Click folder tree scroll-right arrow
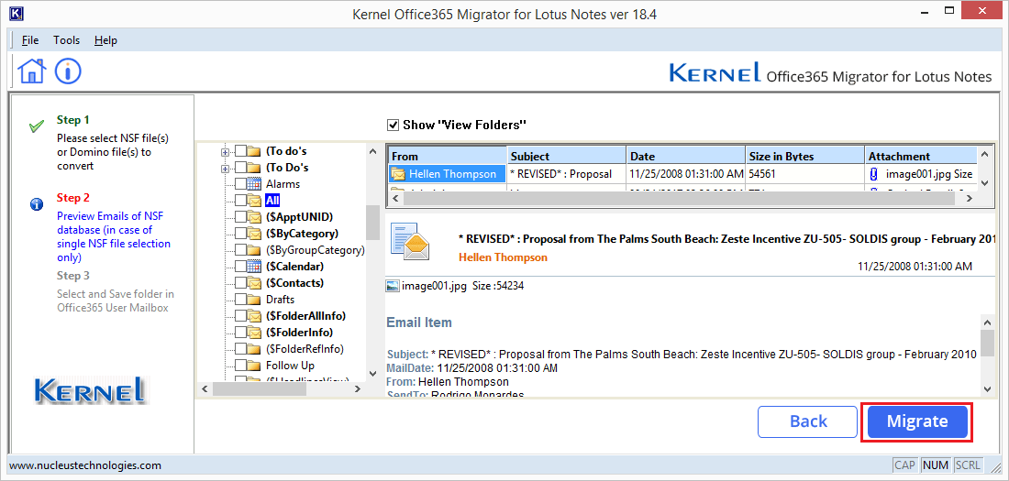Image resolution: width=1009 pixels, height=481 pixels. coord(358,389)
